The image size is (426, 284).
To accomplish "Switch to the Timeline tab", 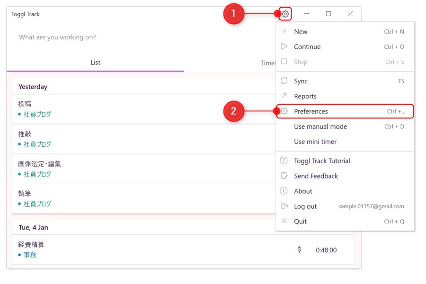I will tap(268, 63).
